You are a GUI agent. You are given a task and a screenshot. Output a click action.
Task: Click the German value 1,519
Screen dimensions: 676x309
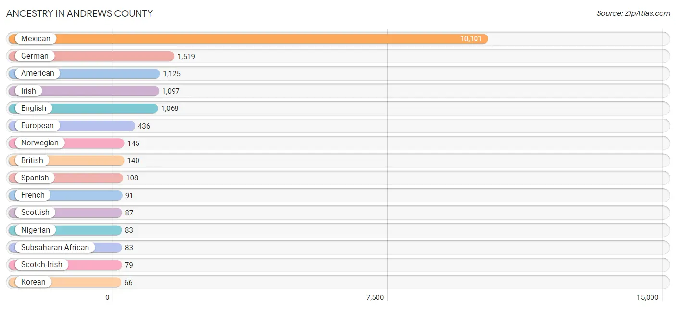pyautogui.click(x=187, y=57)
